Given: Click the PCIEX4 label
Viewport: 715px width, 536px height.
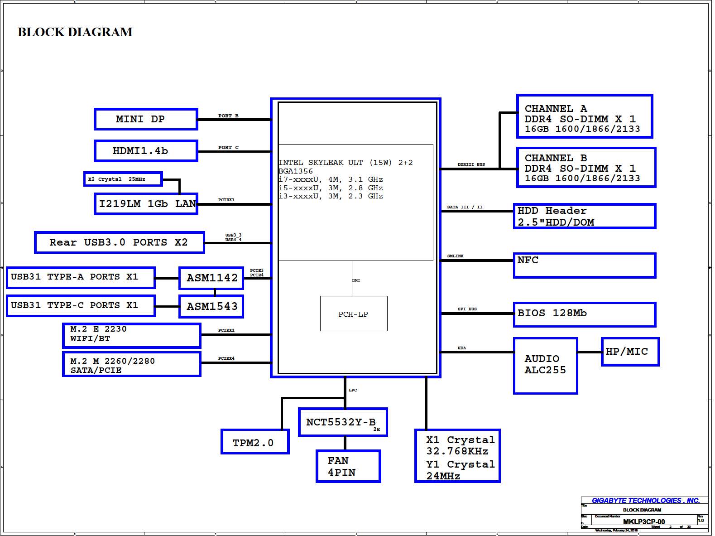Looking at the screenshot, I should (226, 358).
